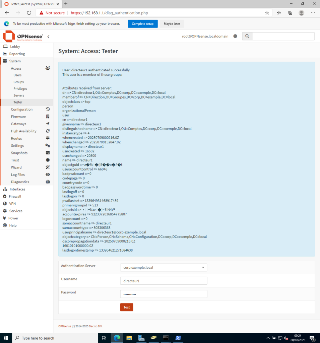Image resolution: width=320 pixels, height=343 pixels.
Task: Click the Settings gears icon
Action: (x=48, y=145)
